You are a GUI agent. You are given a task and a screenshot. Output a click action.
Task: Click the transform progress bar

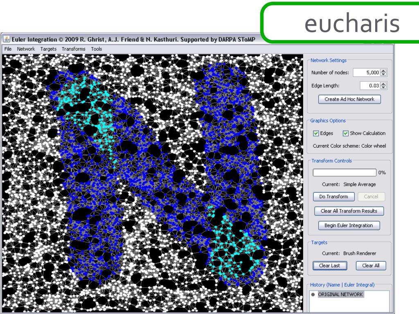click(x=345, y=173)
